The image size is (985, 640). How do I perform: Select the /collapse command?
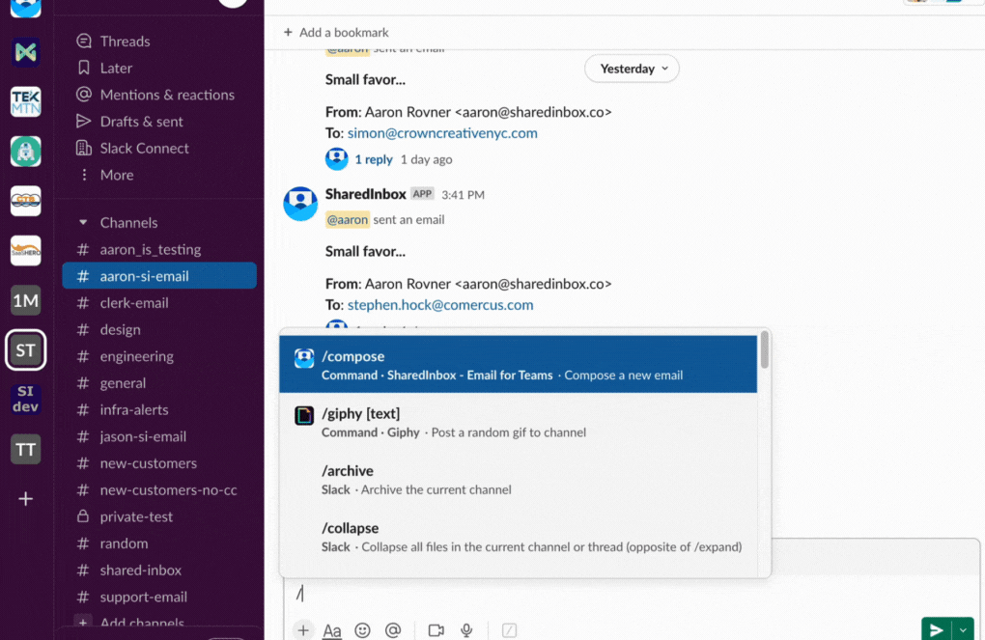pyautogui.click(x=519, y=537)
